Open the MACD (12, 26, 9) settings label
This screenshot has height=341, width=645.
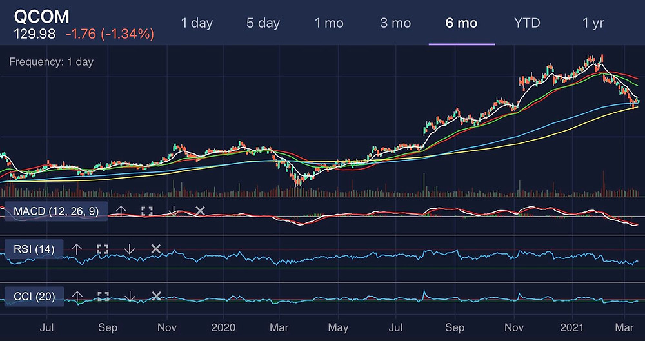coord(56,211)
